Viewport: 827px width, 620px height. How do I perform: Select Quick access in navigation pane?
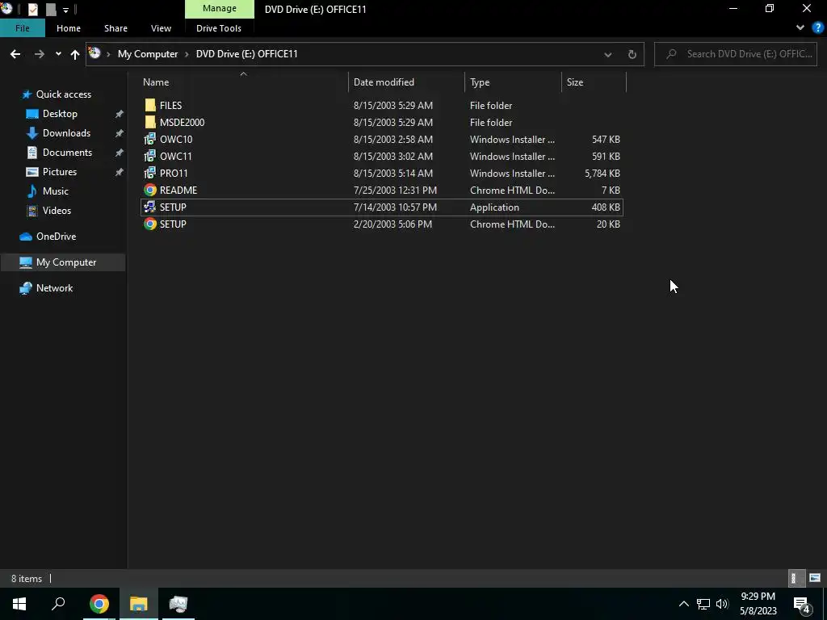[63, 94]
